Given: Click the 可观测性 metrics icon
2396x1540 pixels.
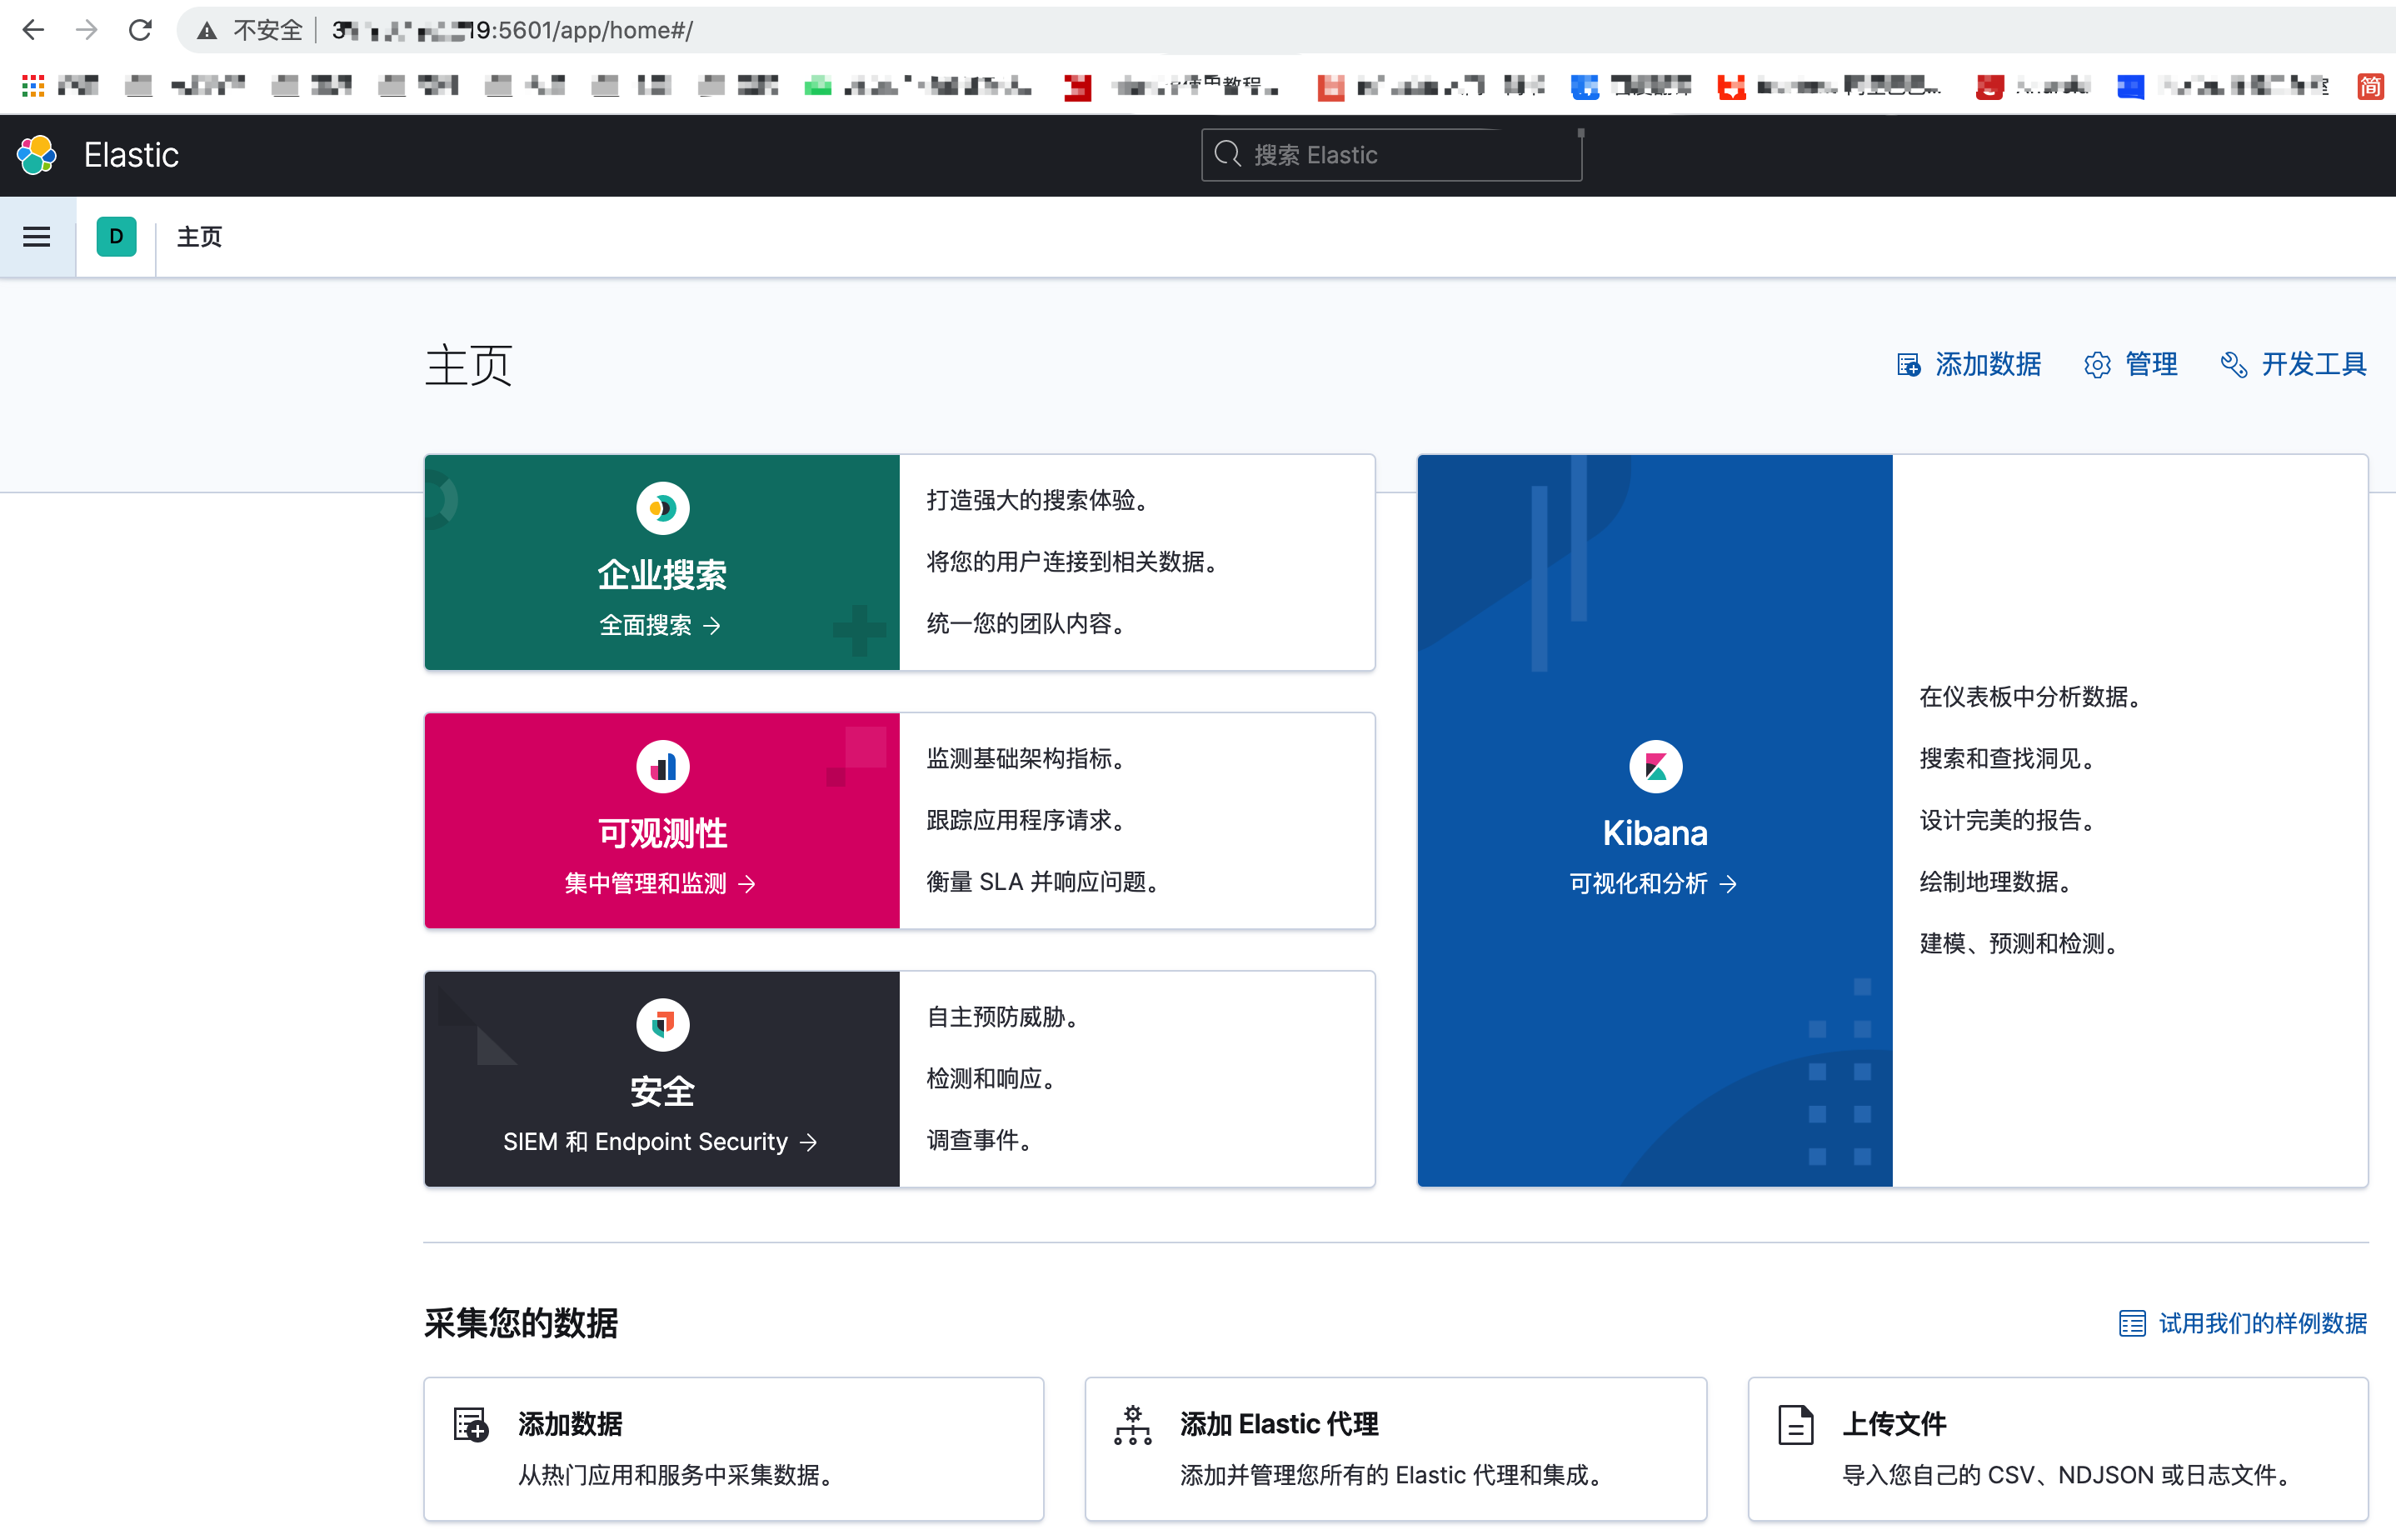Looking at the screenshot, I should 661,766.
